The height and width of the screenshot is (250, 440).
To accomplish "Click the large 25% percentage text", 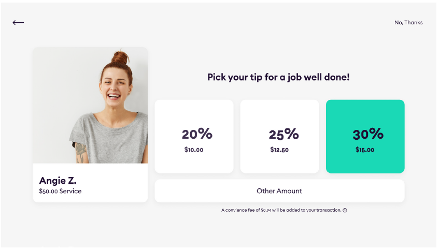I will (x=283, y=134).
